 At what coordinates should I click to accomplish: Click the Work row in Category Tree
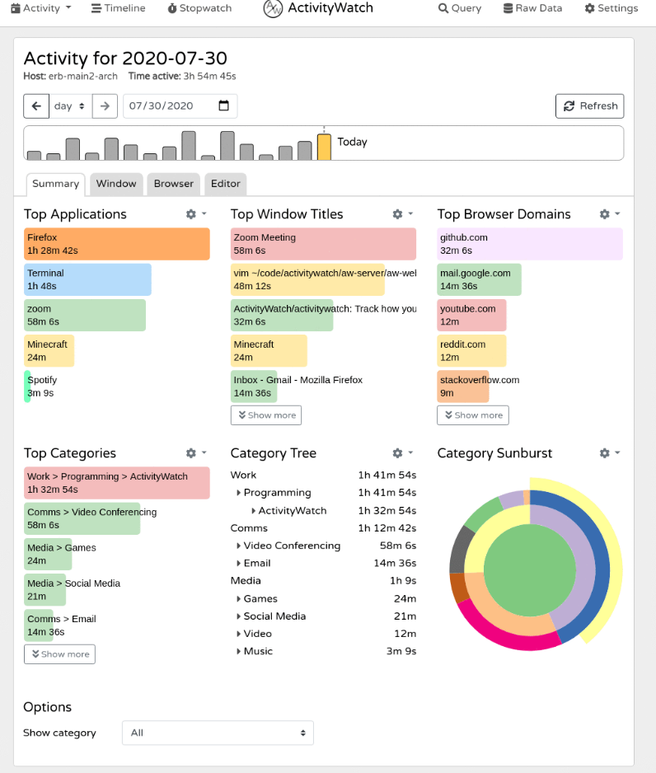pos(323,475)
